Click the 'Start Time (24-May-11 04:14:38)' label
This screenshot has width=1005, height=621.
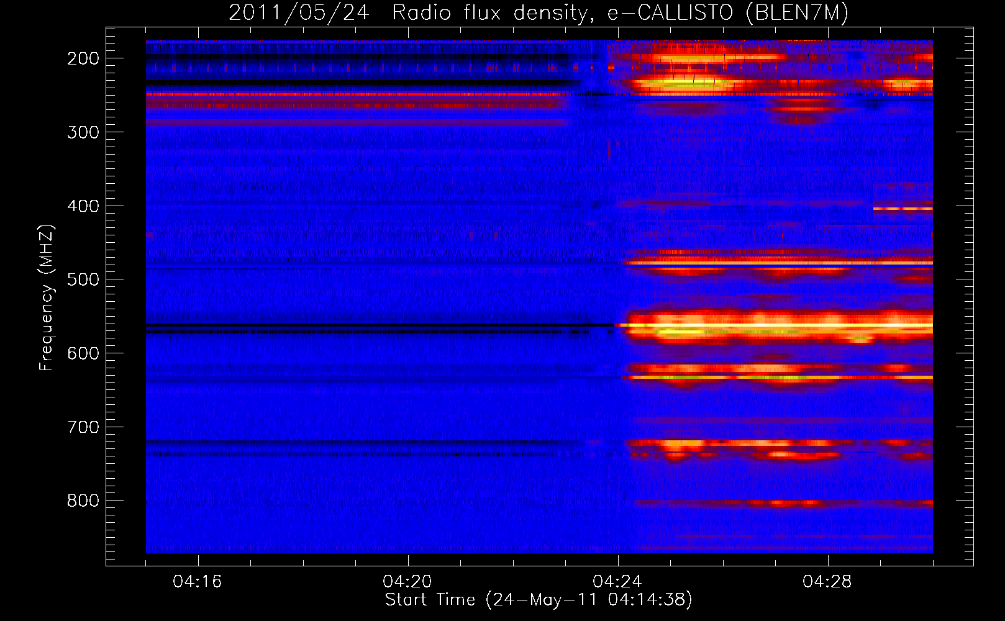539,600
